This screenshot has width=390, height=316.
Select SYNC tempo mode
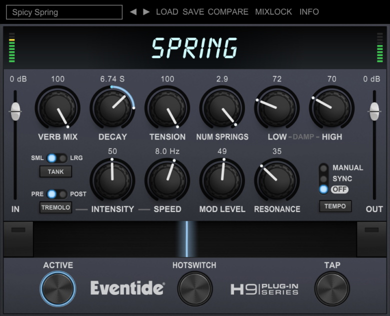[323, 179]
